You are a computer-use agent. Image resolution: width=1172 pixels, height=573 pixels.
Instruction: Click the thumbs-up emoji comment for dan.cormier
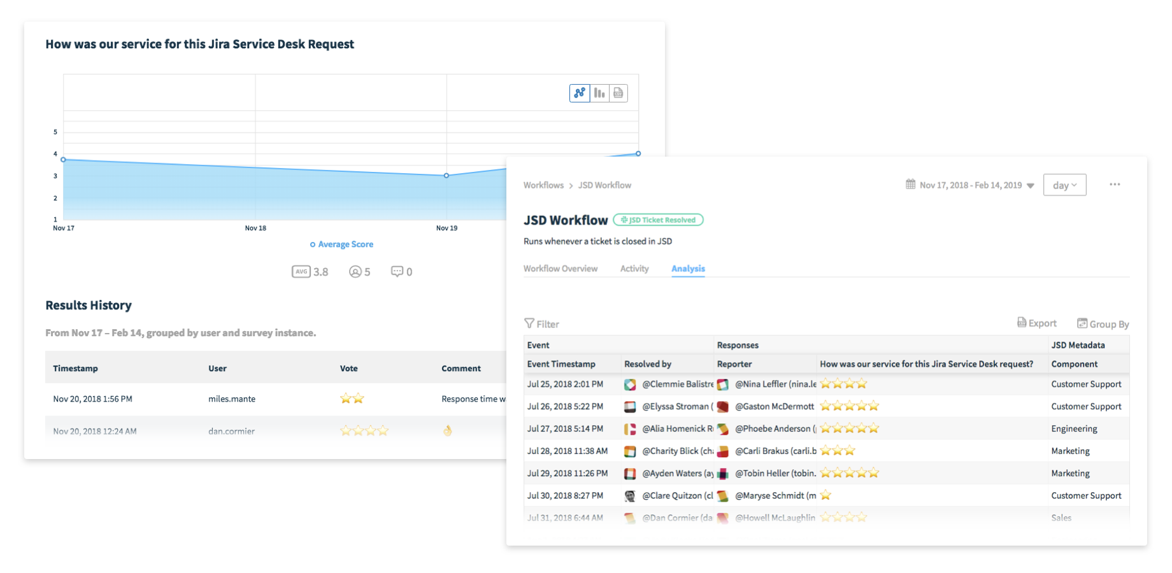coord(448,431)
